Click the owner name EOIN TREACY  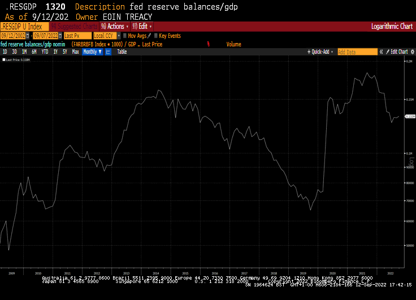(x=127, y=17)
